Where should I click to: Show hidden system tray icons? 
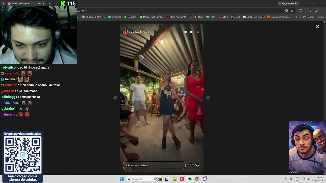[286, 179]
